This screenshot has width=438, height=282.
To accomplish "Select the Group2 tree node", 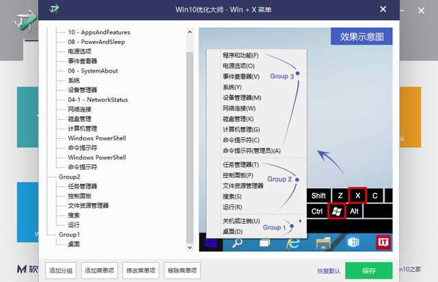I will [69, 177].
